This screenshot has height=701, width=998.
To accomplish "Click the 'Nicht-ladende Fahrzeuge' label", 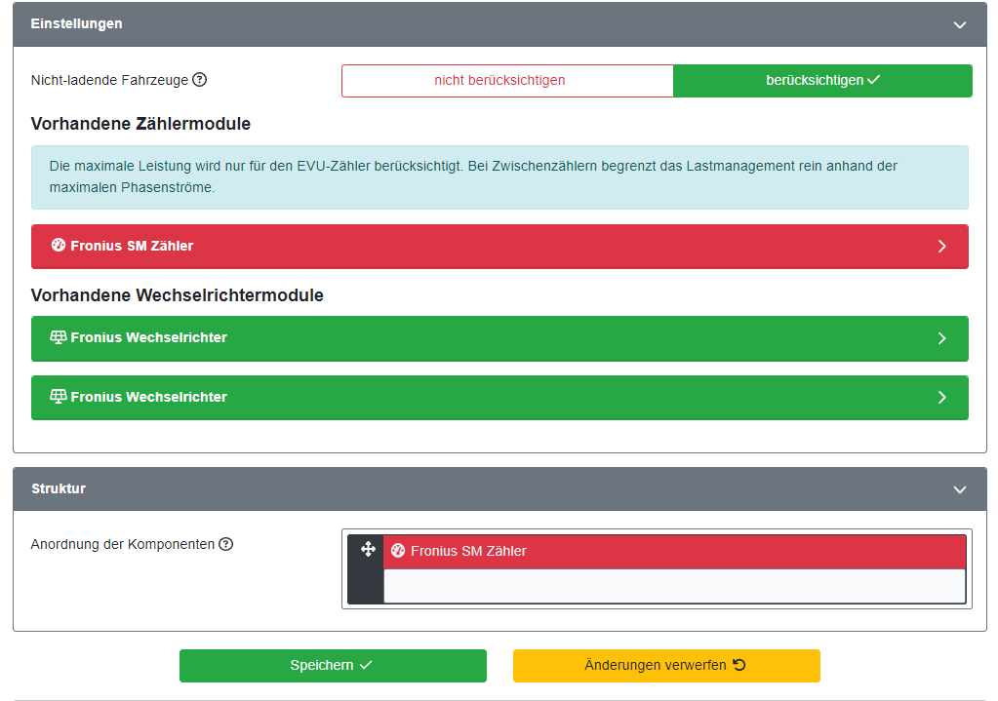I will pos(109,80).
